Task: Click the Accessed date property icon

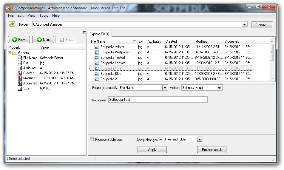Action: pyautogui.click(x=20, y=83)
